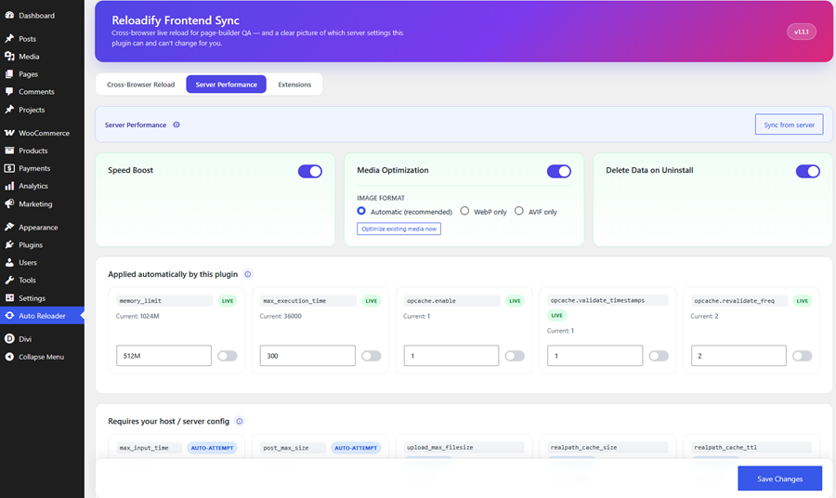This screenshot has width=836, height=498.
Task: Click the Comments bubble icon
Action: tap(9, 92)
